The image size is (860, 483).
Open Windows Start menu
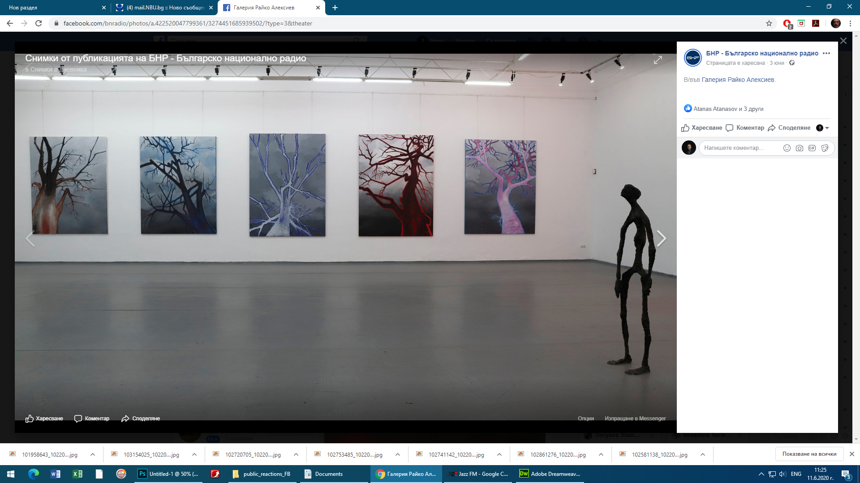tap(11, 474)
